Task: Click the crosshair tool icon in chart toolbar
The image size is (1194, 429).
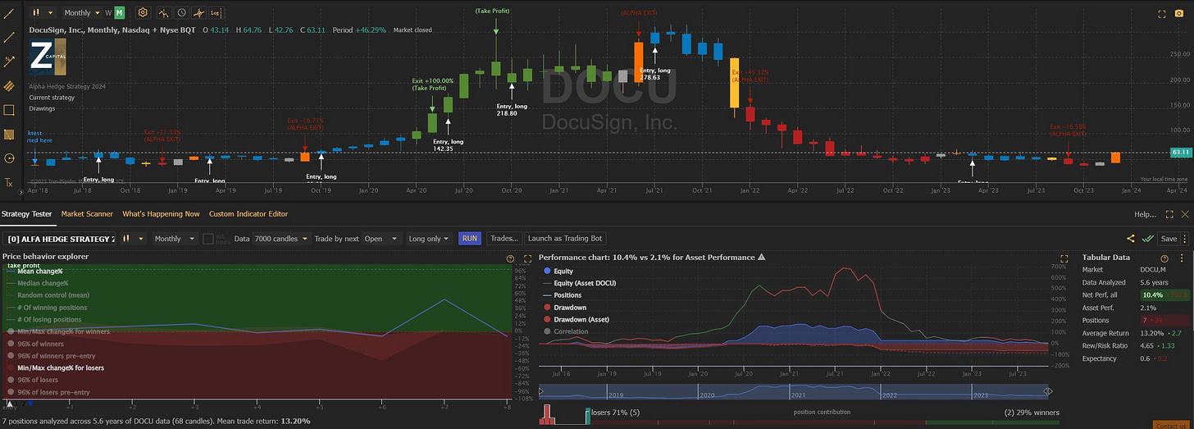Action: click(198, 13)
